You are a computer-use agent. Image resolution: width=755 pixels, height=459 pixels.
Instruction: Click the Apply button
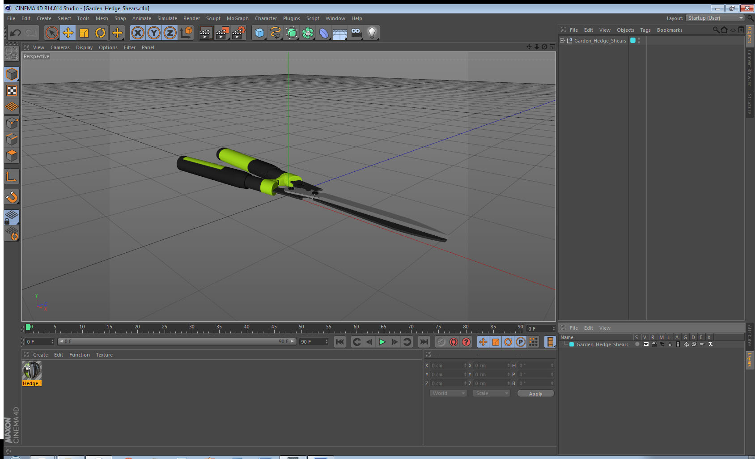(535, 394)
